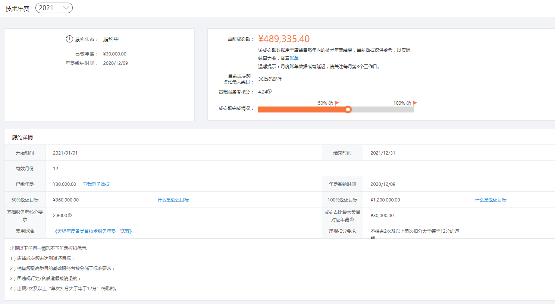Viewport: 555px width, 308px height.
Task: Click the 50% target flag icon
Action: [337, 103]
